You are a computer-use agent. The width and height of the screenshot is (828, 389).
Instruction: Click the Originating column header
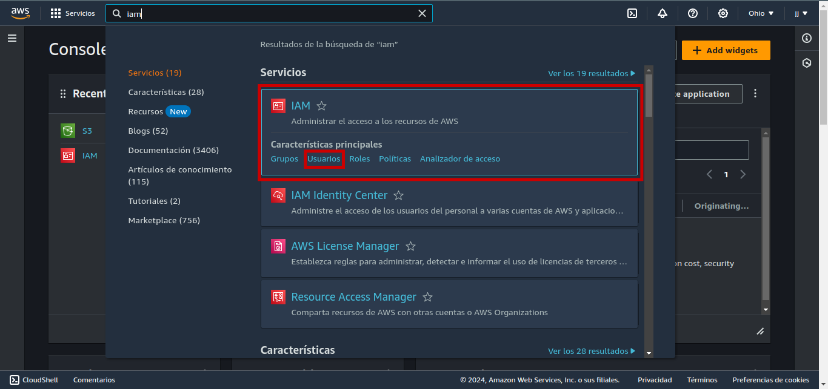[721, 206]
